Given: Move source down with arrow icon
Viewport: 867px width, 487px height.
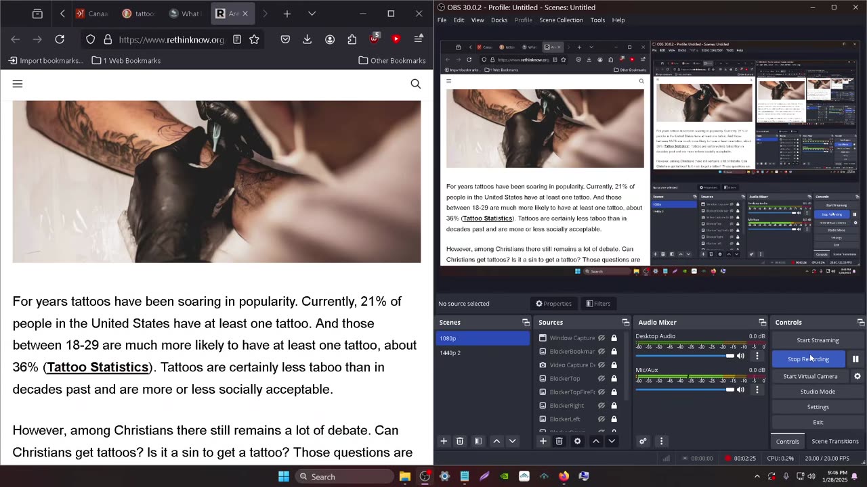Looking at the screenshot, I should pos(612,441).
